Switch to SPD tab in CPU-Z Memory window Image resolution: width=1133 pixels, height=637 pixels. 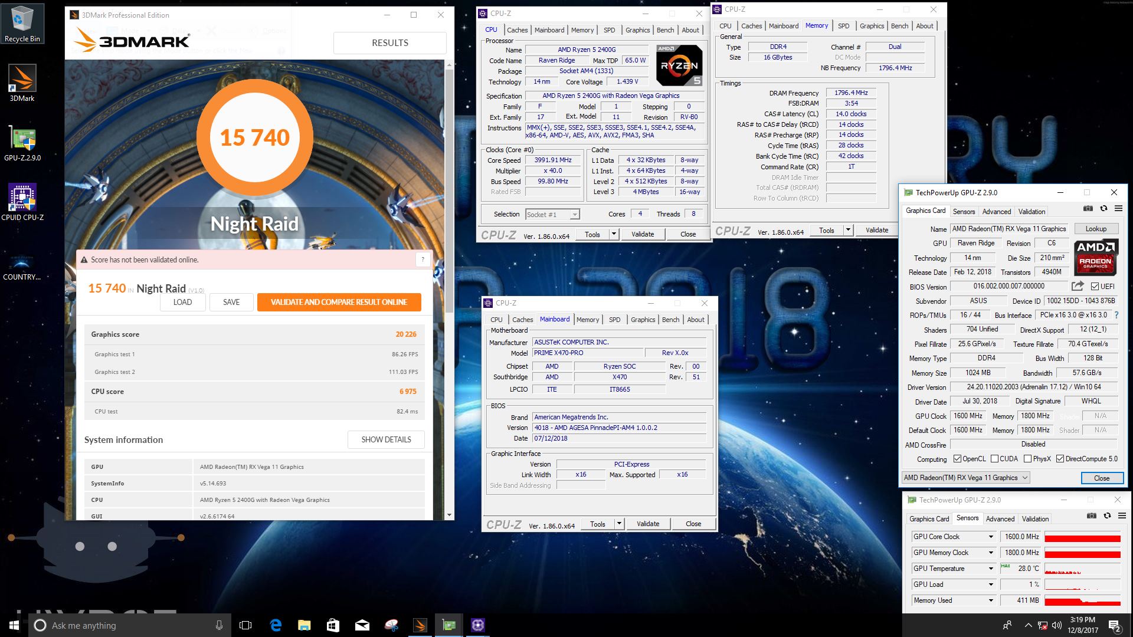tap(844, 26)
